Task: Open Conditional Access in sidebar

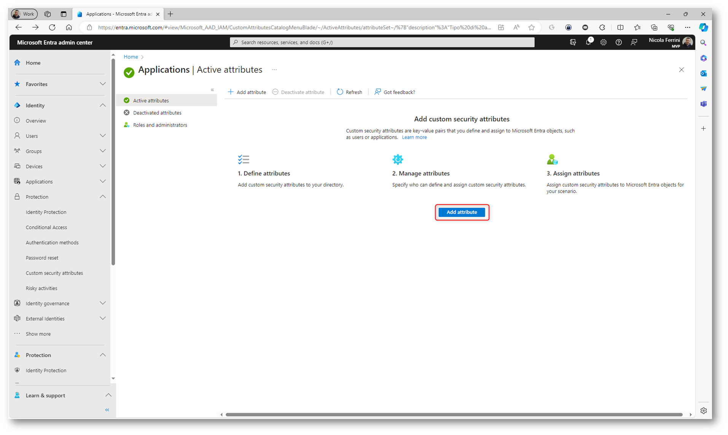Action: 46,227
